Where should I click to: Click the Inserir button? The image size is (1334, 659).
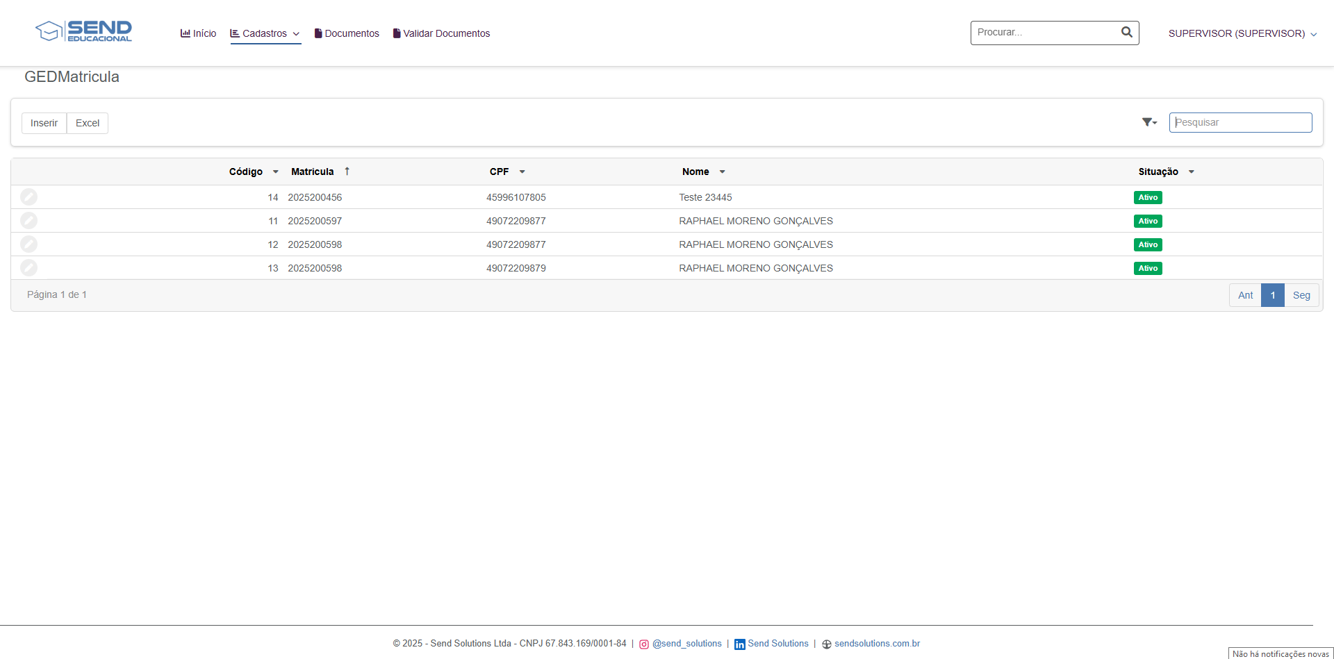click(x=44, y=123)
